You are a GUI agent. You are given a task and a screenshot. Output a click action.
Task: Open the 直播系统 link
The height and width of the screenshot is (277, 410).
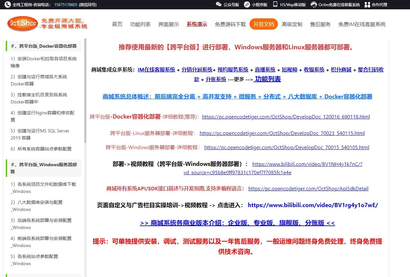tap(265, 70)
